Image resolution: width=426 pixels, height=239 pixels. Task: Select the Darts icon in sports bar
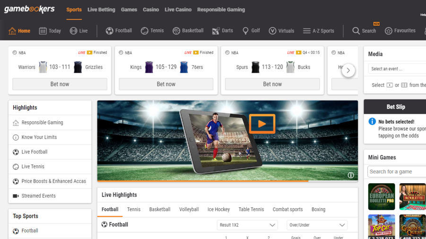pos(216,31)
